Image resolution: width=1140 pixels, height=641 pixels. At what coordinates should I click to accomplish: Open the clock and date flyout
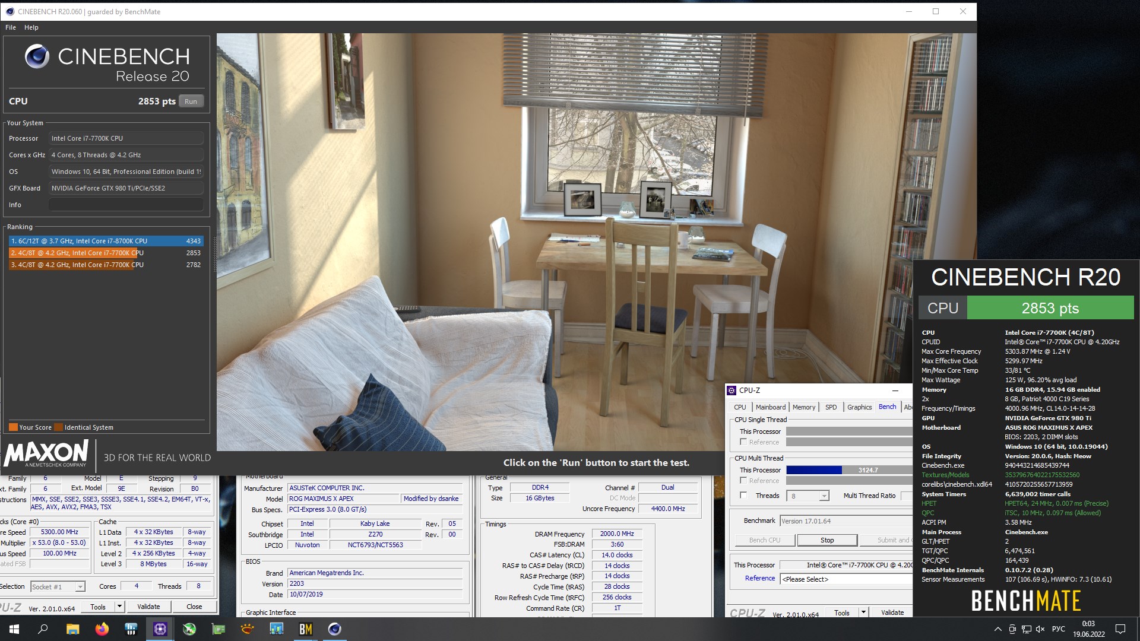pos(1088,629)
